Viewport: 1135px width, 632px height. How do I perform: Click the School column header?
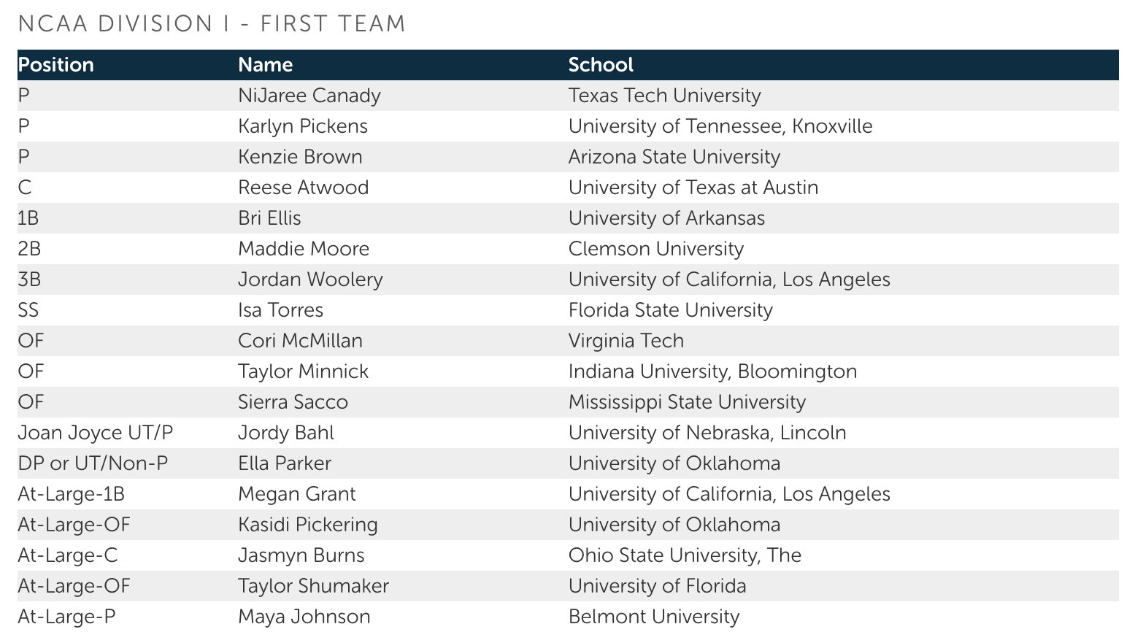tap(601, 65)
